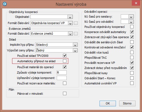Enable Používat rezervace materiálu checkbox
The height and width of the screenshot is (112, 142).
[65, 83]
